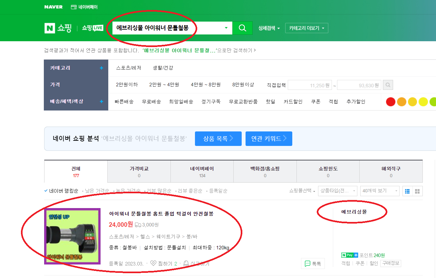
Task: Open product title 아이워너 문틀철봉 홈트 풀업
Action: coord(161,214)
